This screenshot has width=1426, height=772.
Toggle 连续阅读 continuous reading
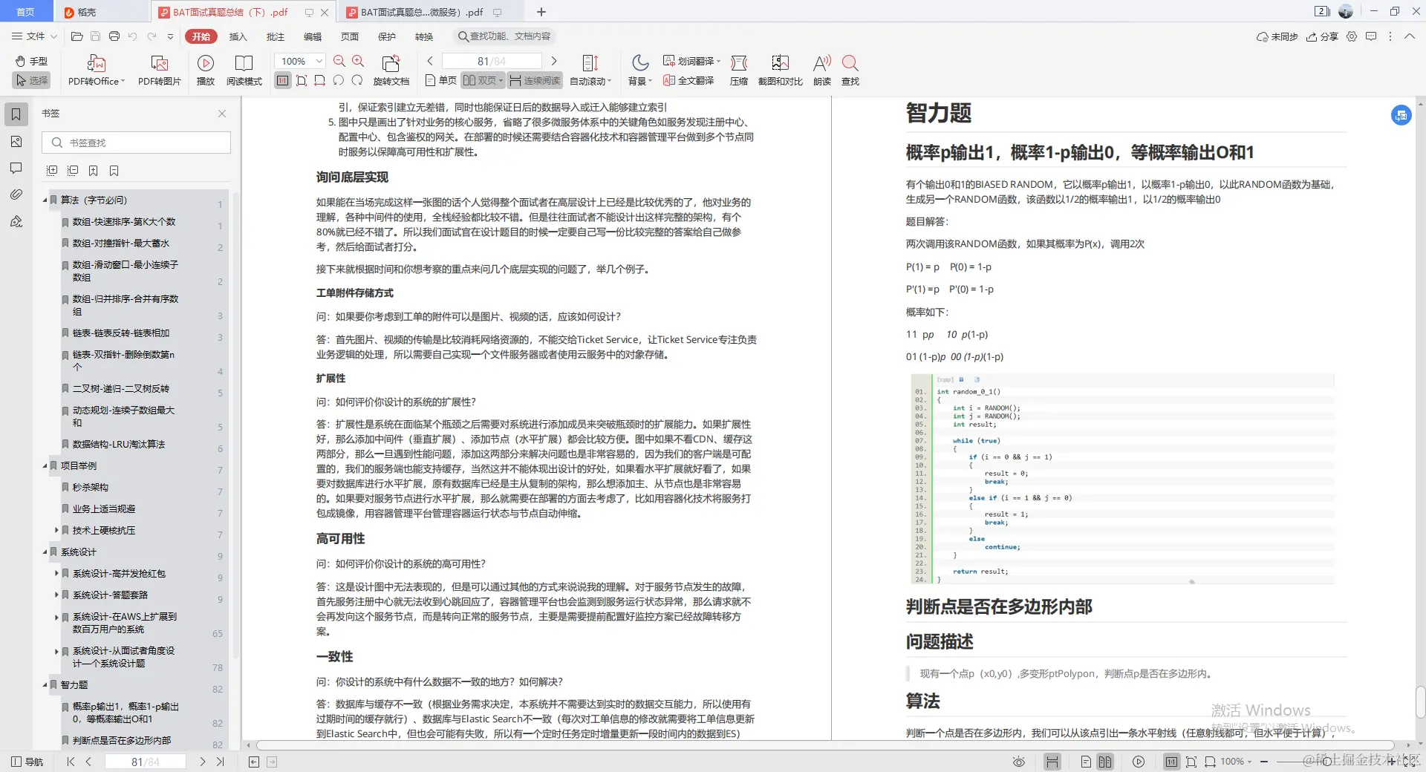535,80
